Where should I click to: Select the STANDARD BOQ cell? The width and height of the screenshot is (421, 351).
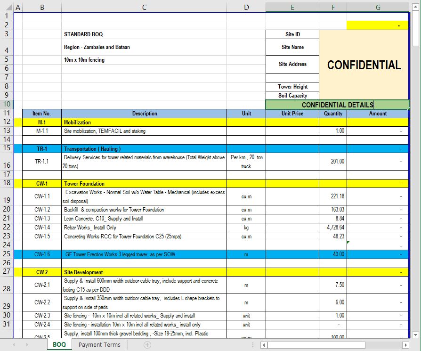[x=144, y=34]
